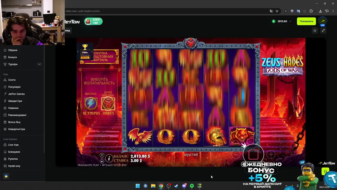Click the Рулетка sidebar icon
The image size is (337, 190).
pyautogui.click(x=5, y=159)
